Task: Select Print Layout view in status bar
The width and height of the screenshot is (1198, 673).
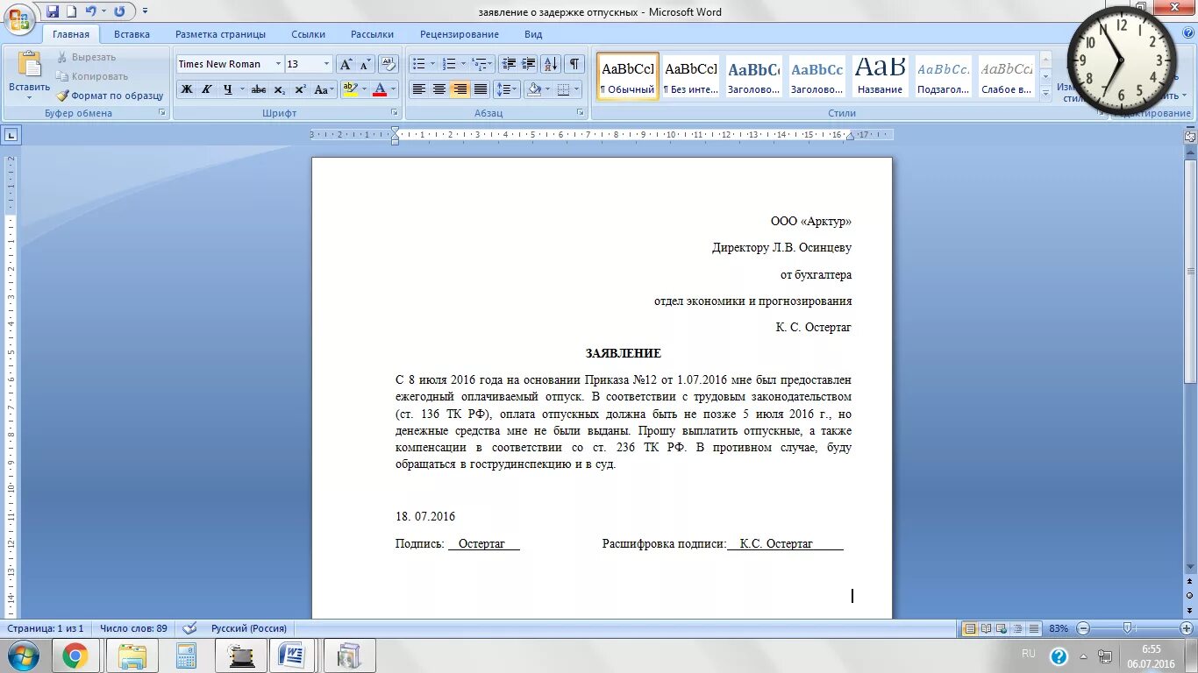Action: [x=970, y=628]
